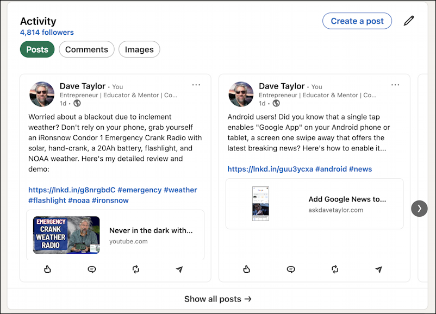Click the #android hashtag
The width and height of the screenshot is (436, 314).
(331, 169)
